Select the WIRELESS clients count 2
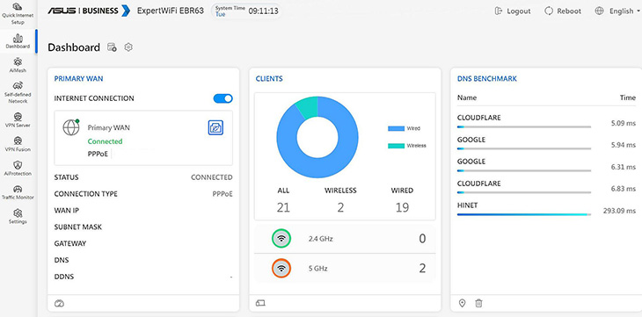 (340, 208)
